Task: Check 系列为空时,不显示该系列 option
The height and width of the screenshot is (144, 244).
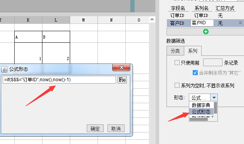Action: click(x=177, y=85)
